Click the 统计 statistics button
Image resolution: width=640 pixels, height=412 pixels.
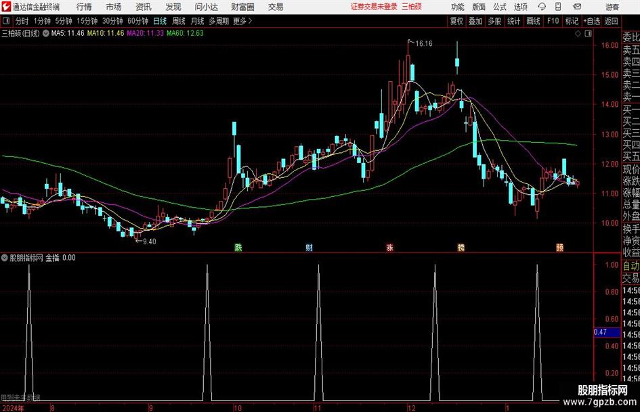pyautogui.click(x=513, y=21)
